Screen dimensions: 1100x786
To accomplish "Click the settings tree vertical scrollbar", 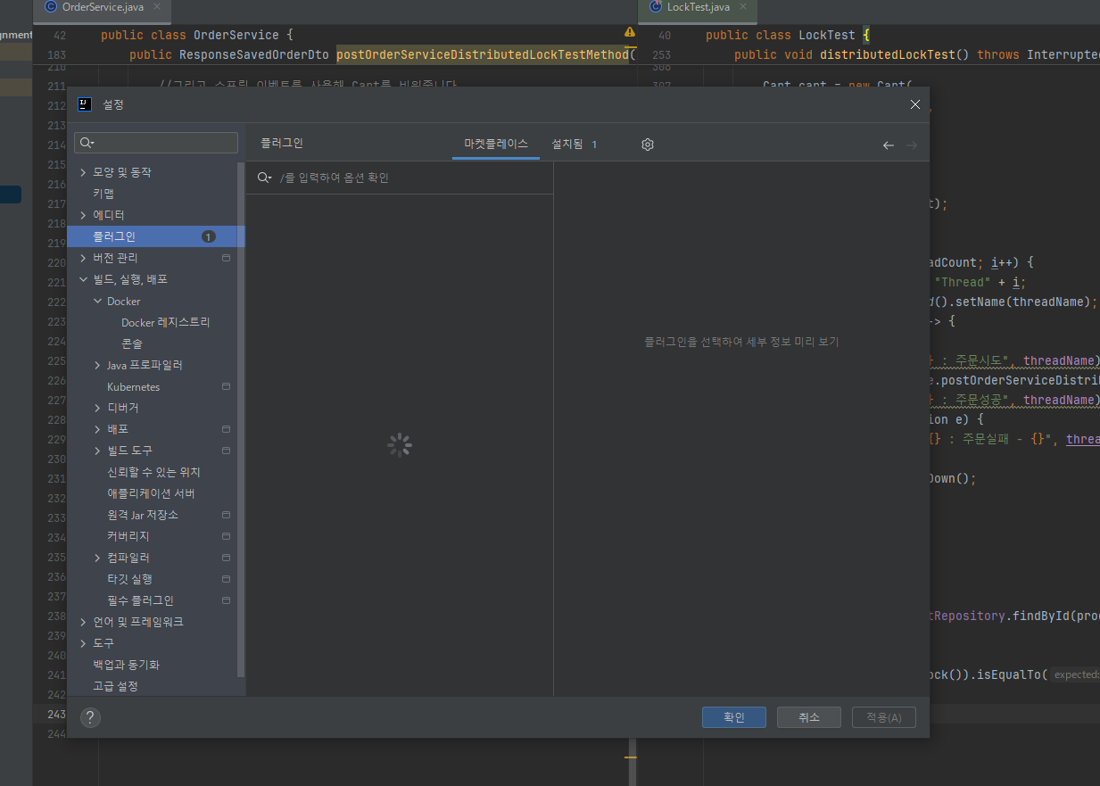I will tap(241, 419).
